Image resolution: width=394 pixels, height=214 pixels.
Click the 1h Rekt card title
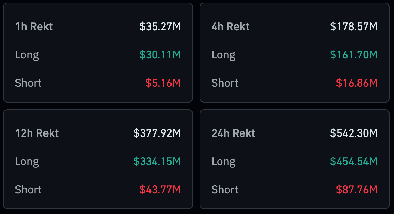click(34, 26)
